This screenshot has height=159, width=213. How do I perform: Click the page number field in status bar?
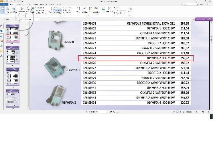(x=98, y=112)
